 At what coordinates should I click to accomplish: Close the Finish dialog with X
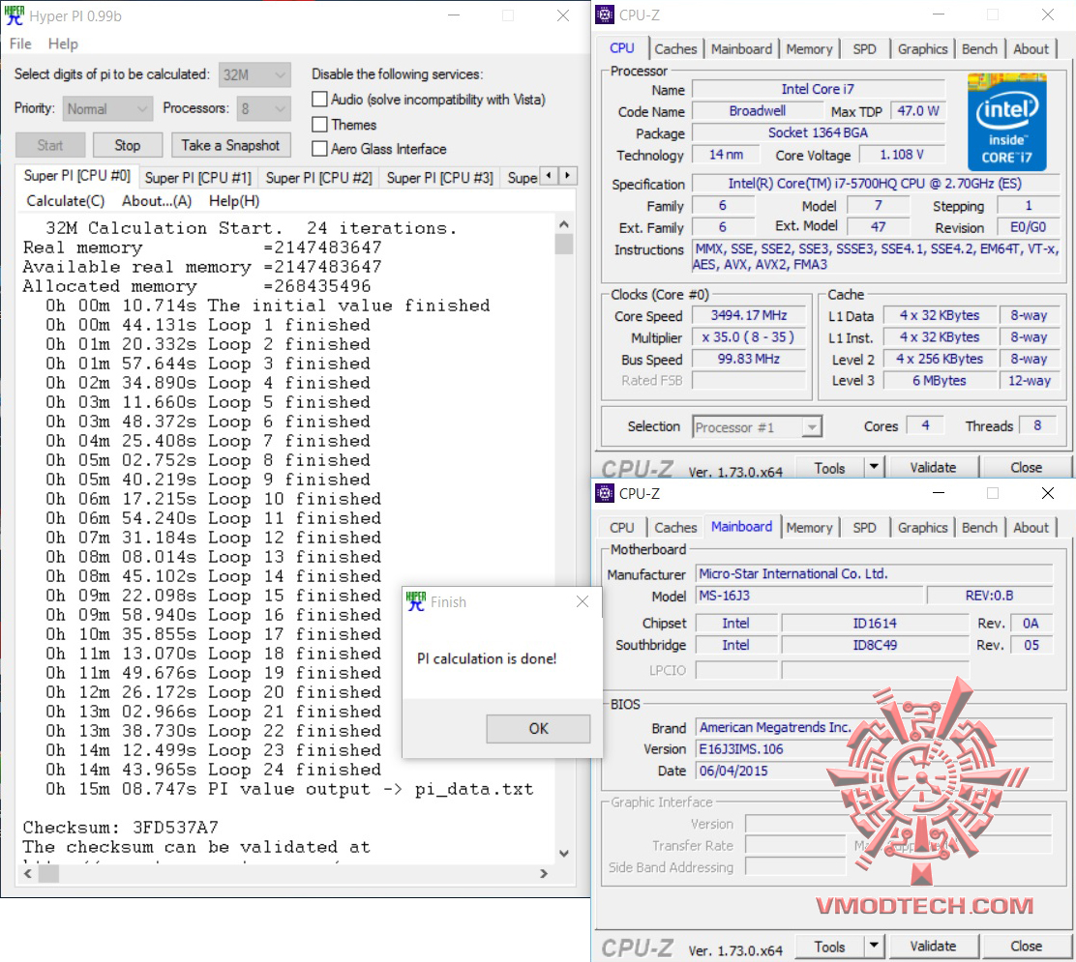click(583, 601)
